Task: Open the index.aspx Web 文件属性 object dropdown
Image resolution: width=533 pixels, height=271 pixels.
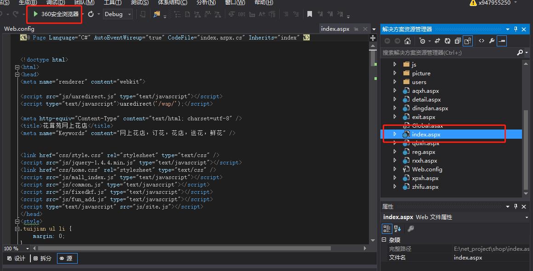Action: [x=527, y=217]
